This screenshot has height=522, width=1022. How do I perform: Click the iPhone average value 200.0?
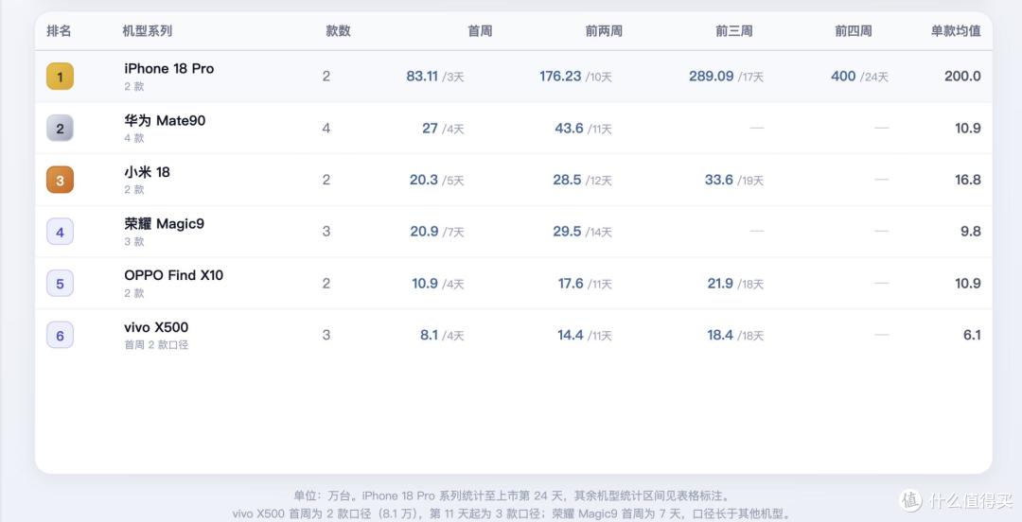click(x=962, y=77)
